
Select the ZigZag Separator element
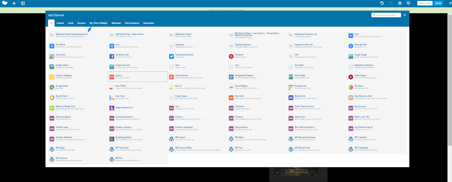pyautogui.click(x=257, y=46)
